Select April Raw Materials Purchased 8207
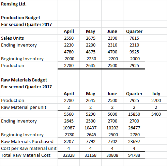Image resolution: width=167 pixels, height=166 pixels. 69,142
